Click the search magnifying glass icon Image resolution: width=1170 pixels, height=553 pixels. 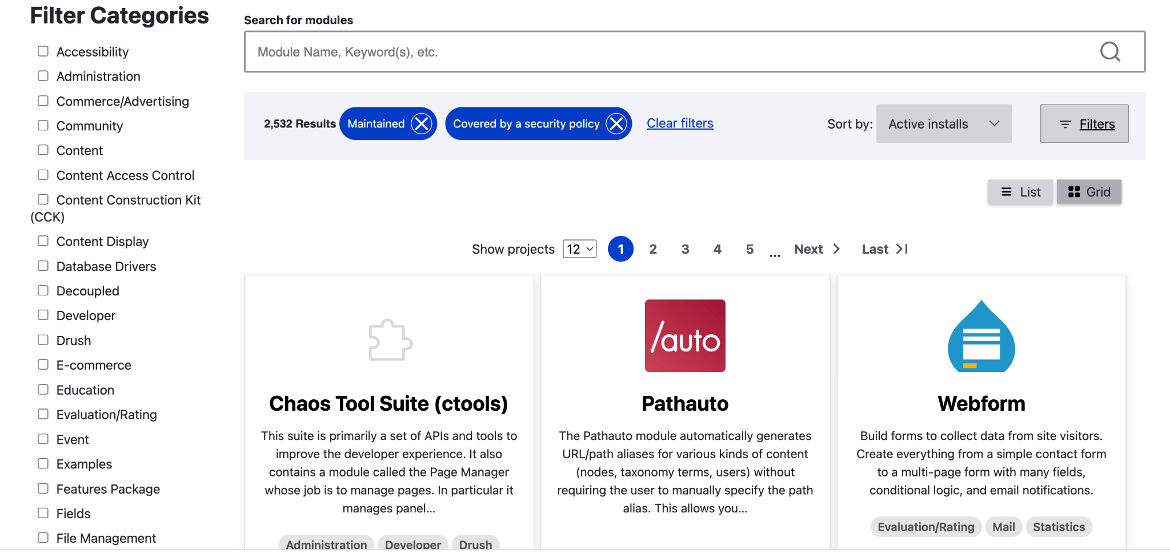point(1109,51)
